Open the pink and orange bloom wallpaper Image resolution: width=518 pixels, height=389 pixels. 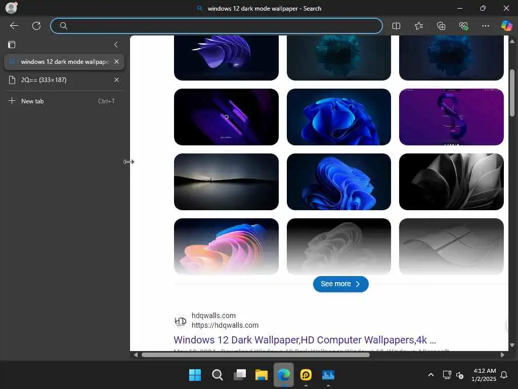point(226,247)
